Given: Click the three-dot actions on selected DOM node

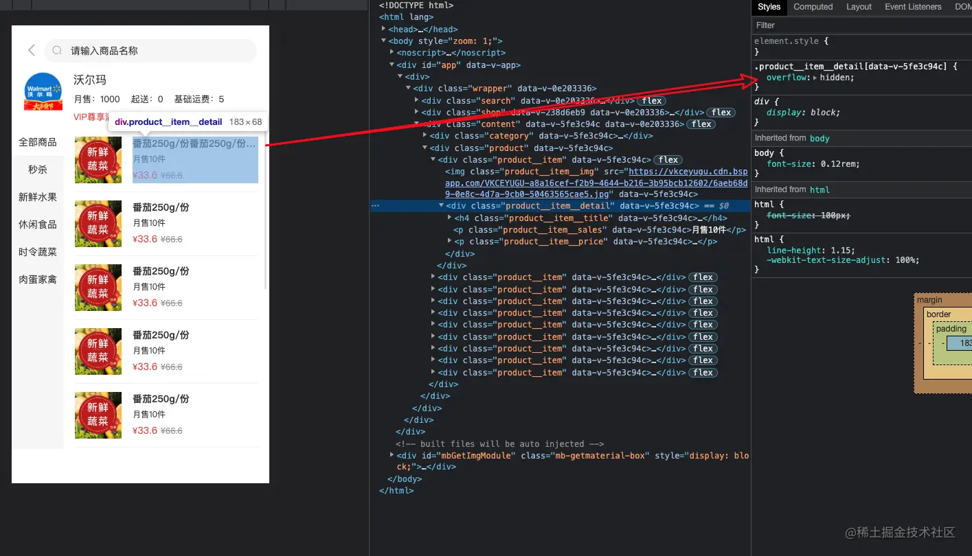Looking at the screenshot, I should click(x=374, y=205).
